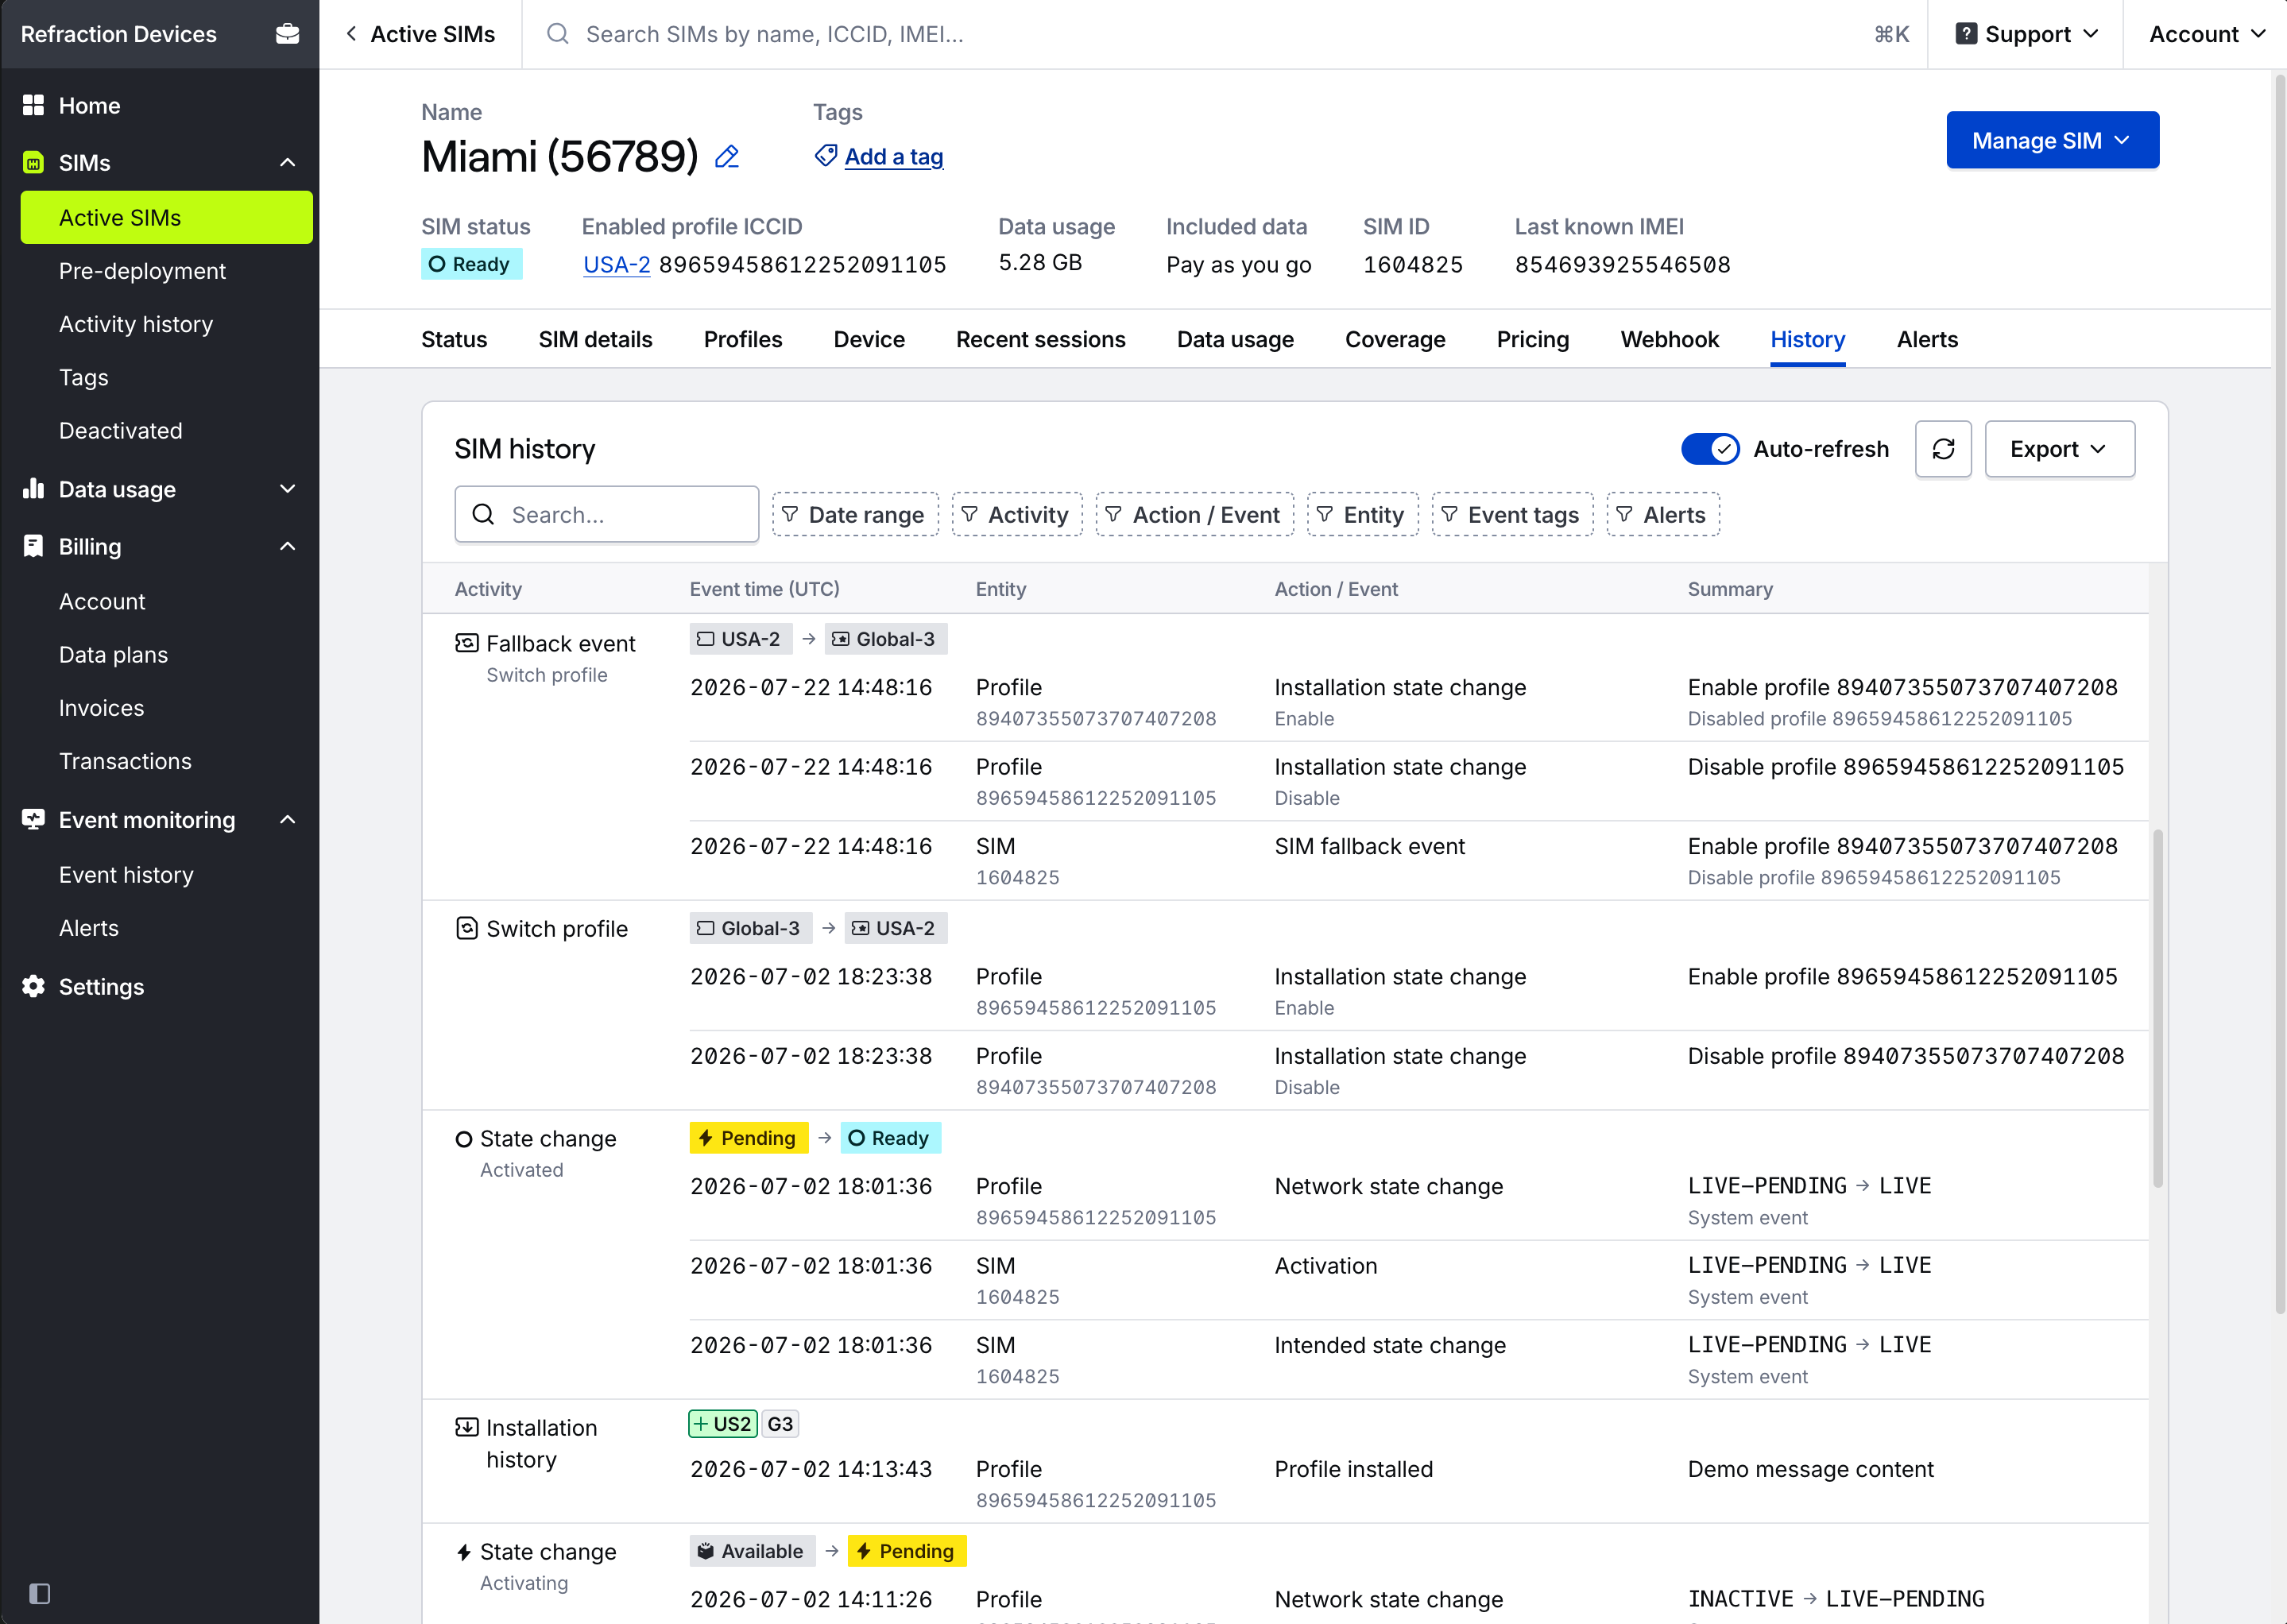Toggle the Auto-refresh switch
Image resolution: width=2287 pixels, height=1624 pixels.
(1710, 449)
